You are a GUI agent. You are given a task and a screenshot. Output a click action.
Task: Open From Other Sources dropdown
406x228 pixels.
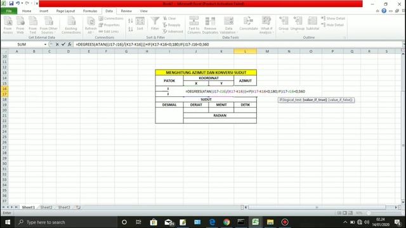click(48, 25)
